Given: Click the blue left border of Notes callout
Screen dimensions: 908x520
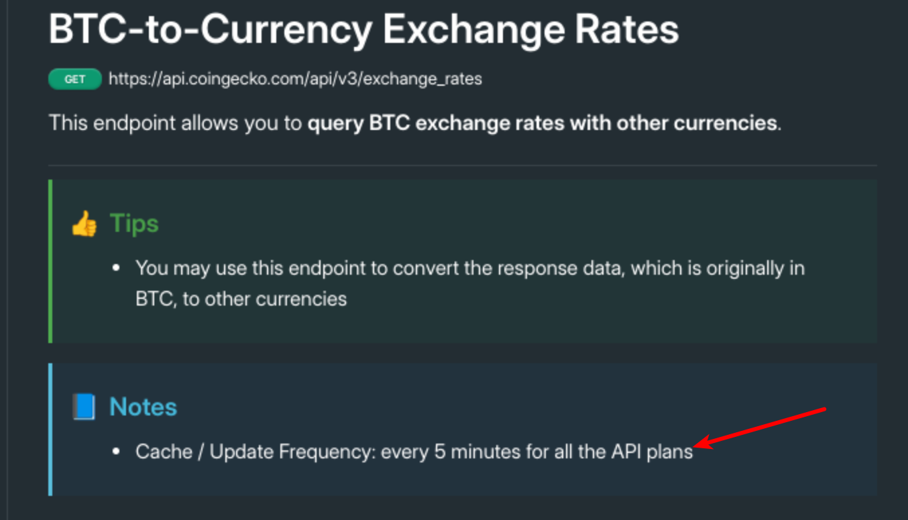Looking at the screenshot, I should 50,429.
